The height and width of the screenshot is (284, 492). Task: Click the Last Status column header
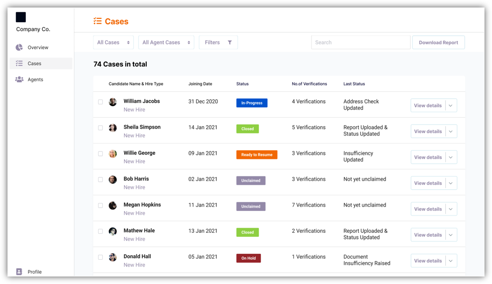(x=354, y=84)
